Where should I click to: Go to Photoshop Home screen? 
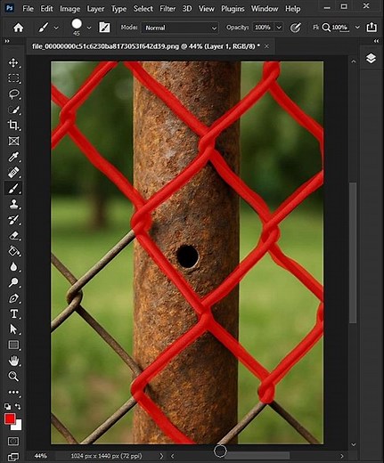(18, 28)
